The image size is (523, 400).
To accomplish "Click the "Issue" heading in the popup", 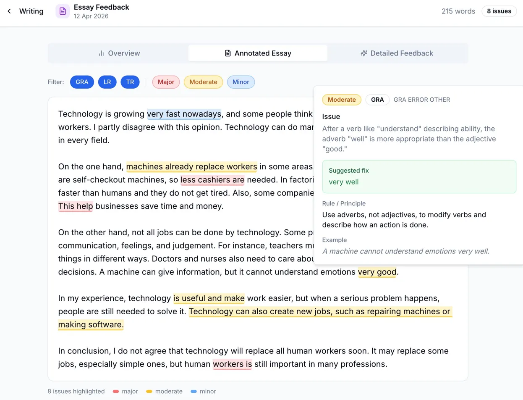I will 331,116.
